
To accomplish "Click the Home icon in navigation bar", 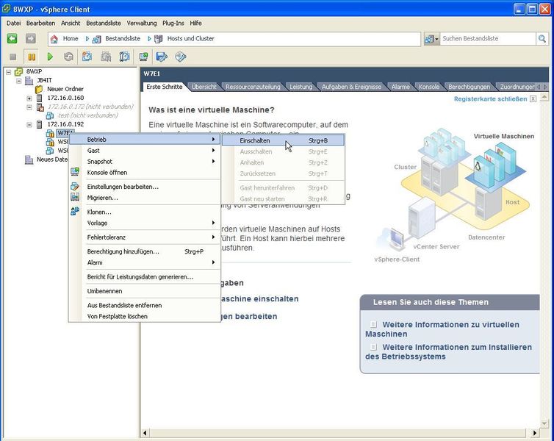I will (54, 38).
